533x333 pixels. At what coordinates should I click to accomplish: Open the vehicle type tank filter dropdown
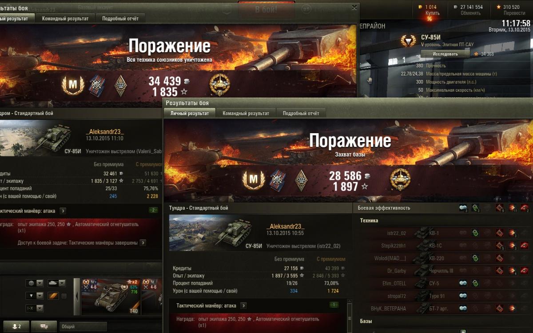pyautogui.click(x=56, y=283)
